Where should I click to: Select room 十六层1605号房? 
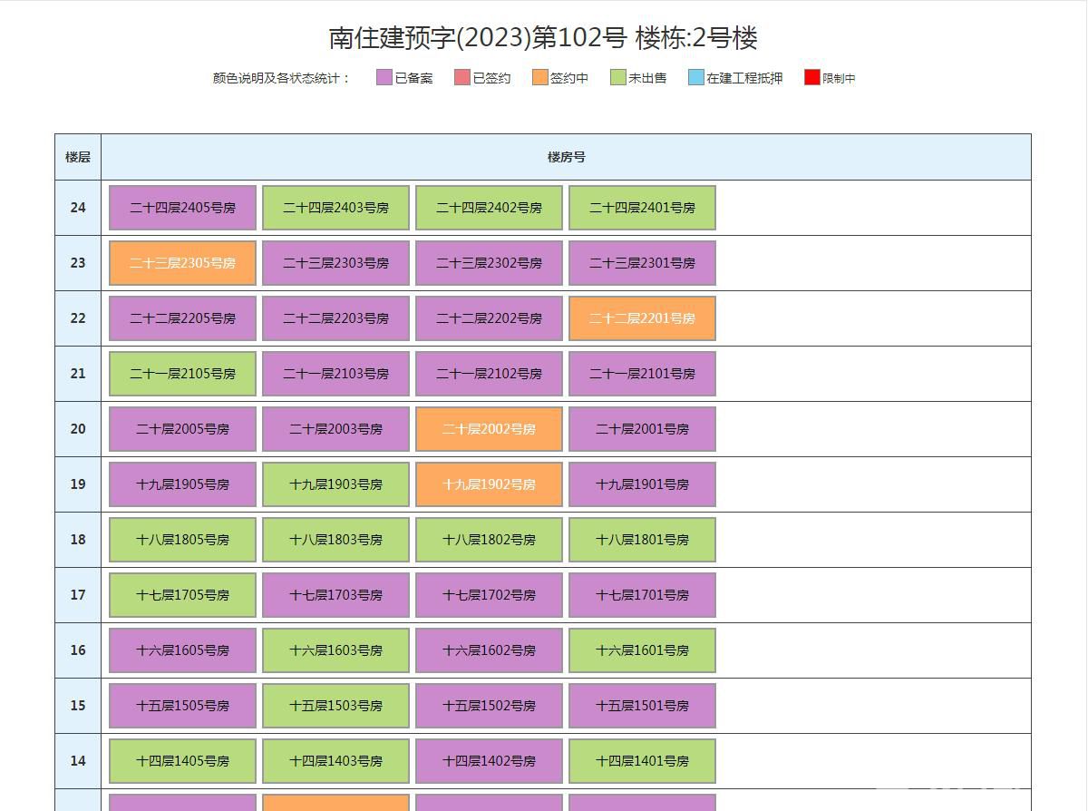coord(182,650)
